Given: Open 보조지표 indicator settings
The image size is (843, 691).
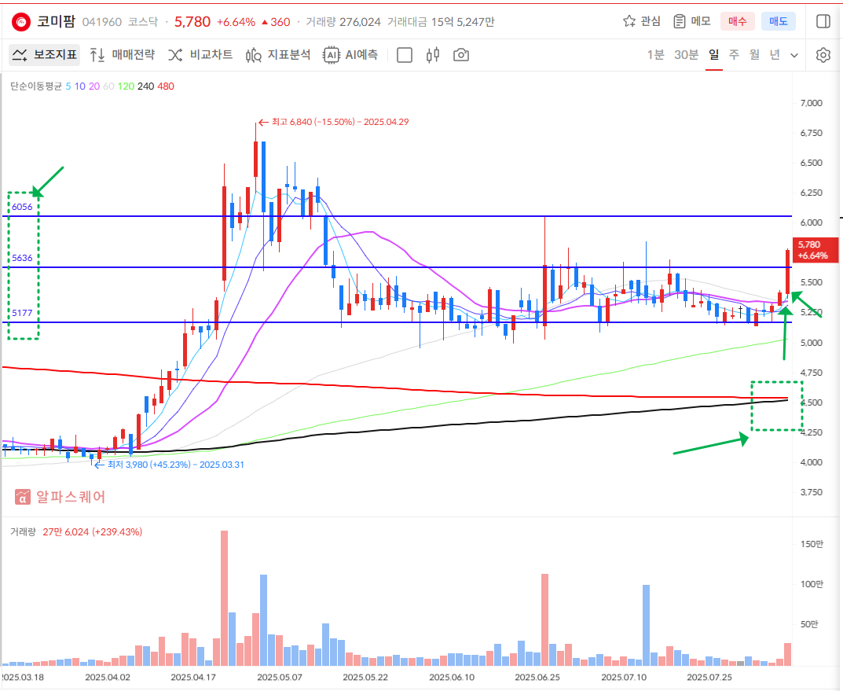Looking at the screenshot, I should (45, 55).
